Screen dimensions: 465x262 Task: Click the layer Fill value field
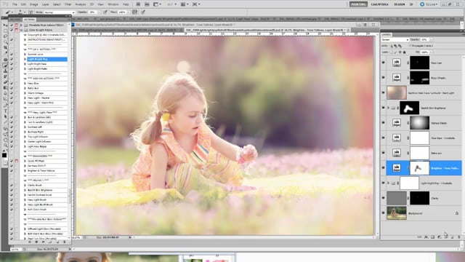(x=424, y=52)
